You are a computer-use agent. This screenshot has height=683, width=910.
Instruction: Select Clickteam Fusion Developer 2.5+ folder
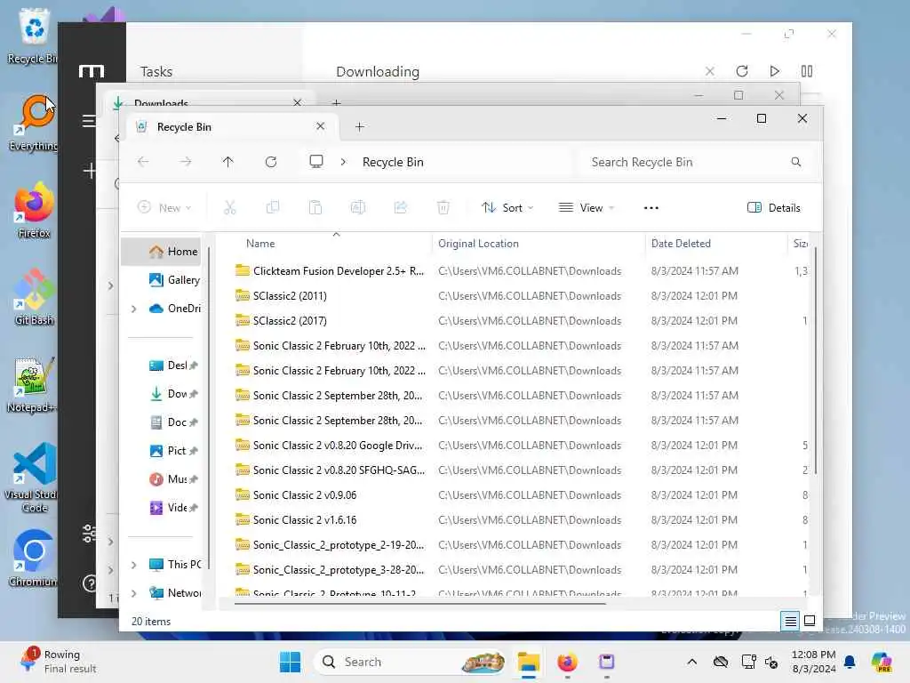pyautogui.click(x=329, y=270)
